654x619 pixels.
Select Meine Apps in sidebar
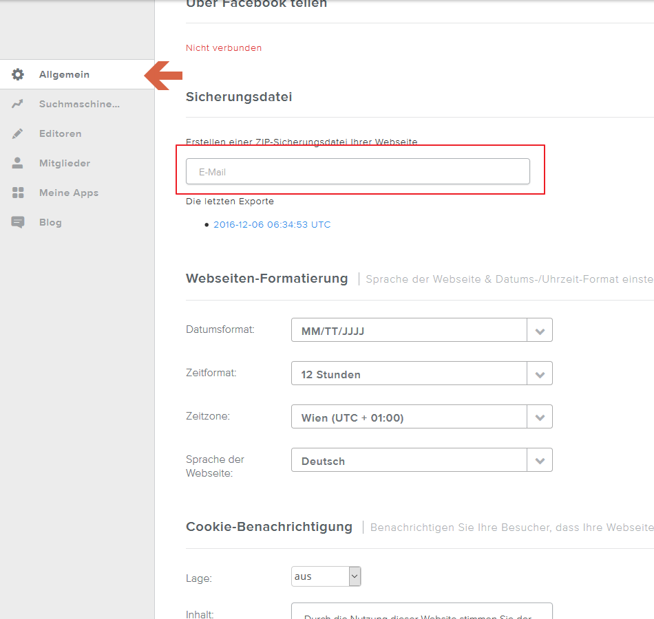click(69, 193)
